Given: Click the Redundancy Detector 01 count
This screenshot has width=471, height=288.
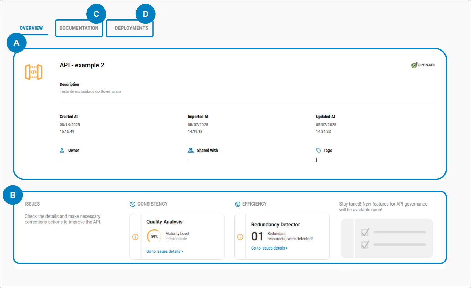Looking at the screenshot, I should coord(257,236).
